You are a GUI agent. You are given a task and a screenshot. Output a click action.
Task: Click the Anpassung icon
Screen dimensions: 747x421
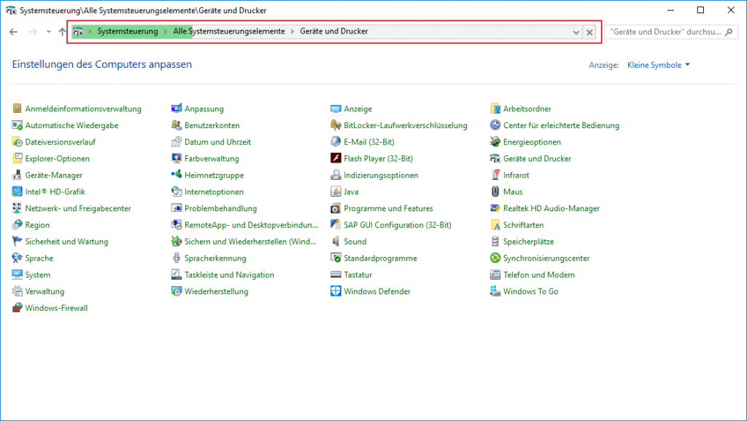(x=177, y=109)
